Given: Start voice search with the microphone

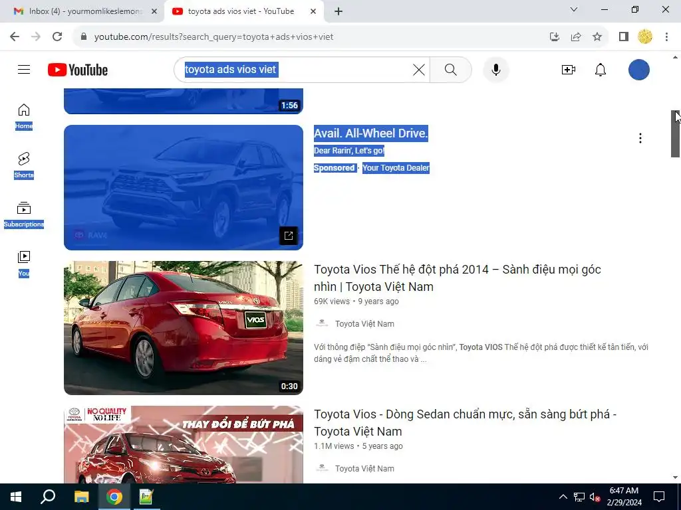Looking at the screenshot, I should (x=495, y=70).
